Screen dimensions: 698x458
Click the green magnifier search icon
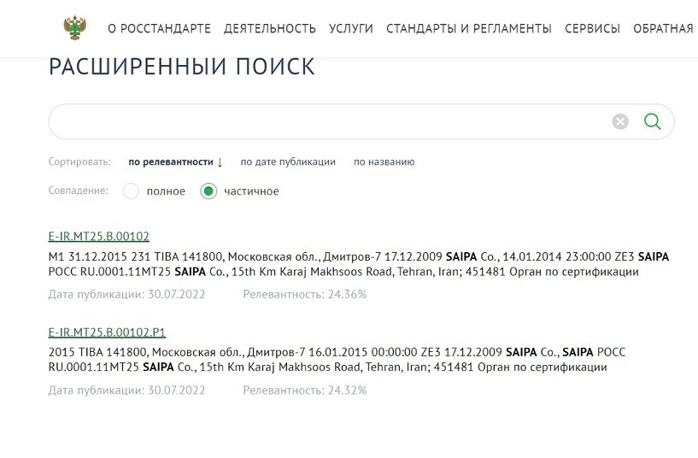click(x=652, y=121)
